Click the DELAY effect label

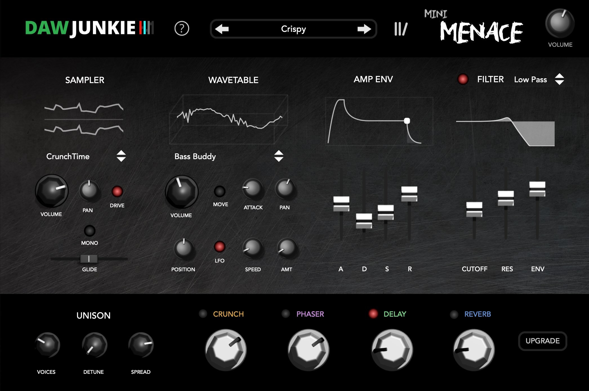point(395,314)
